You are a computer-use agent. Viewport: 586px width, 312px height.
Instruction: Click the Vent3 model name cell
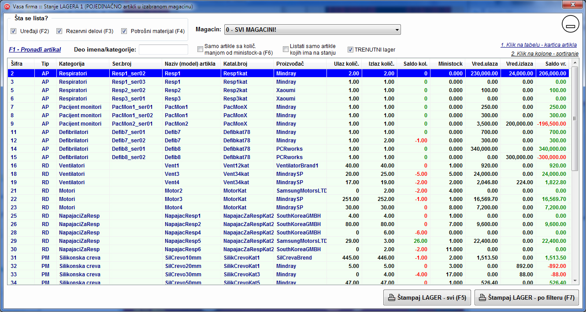(x=192, y=174)
